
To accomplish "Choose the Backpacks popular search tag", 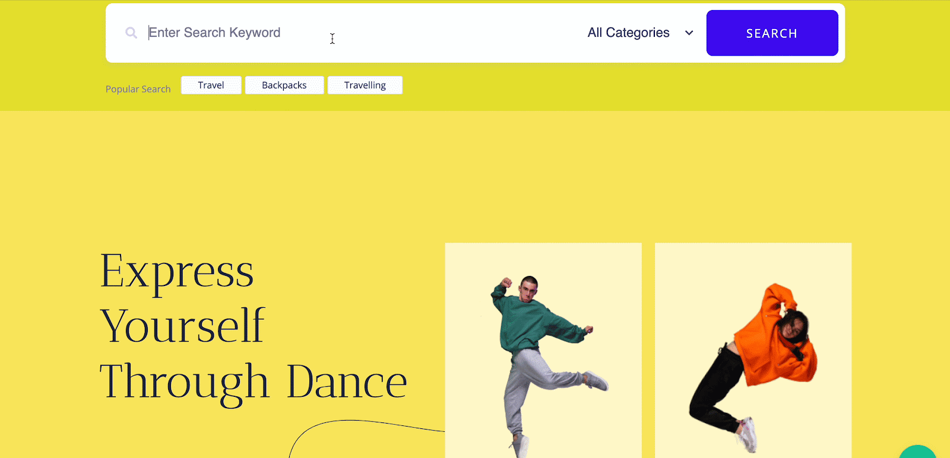I will point(284,85).
